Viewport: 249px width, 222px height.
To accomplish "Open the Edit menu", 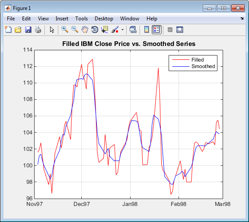I will coord(26,19).
